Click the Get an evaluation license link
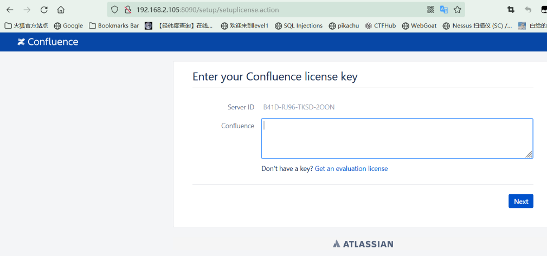The image size is (547, 256). tap(351, 168)
